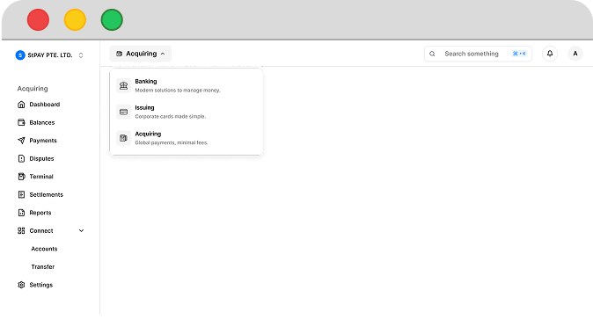Click the Dashboard home icon

[x=22, y=105]
